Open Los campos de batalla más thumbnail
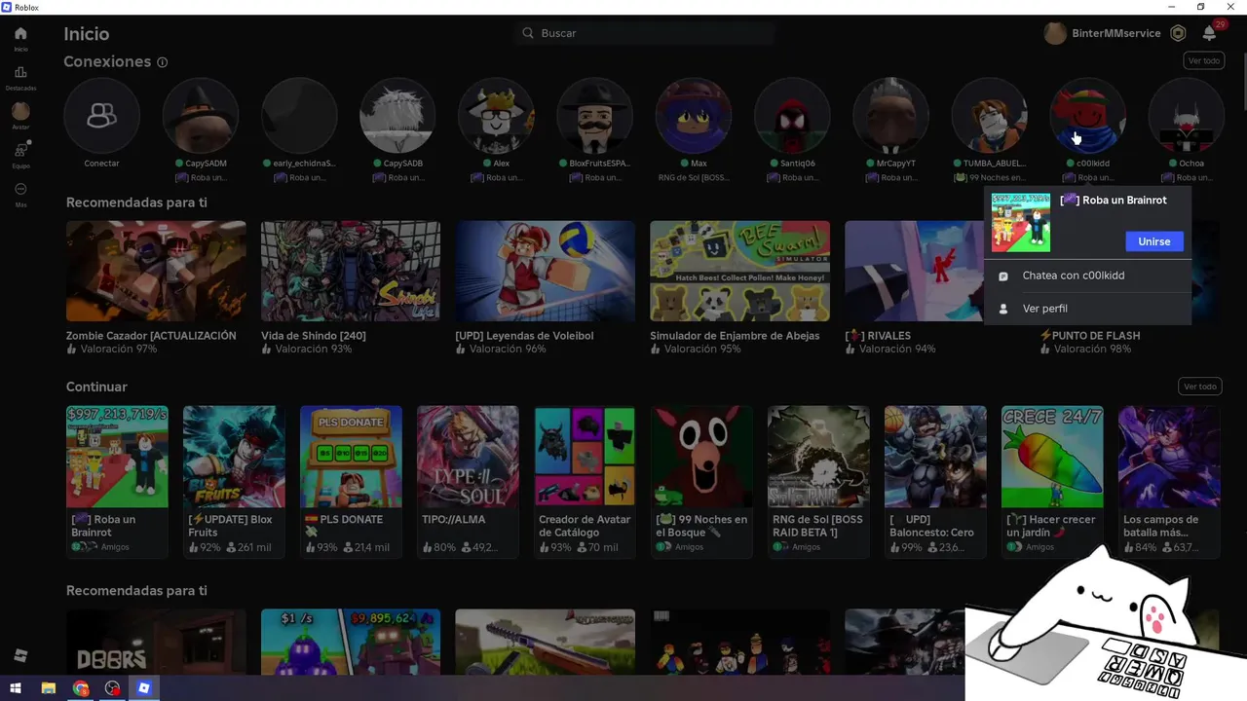This screenshot has width=1247, height=701. click(x=1169, y=457)
